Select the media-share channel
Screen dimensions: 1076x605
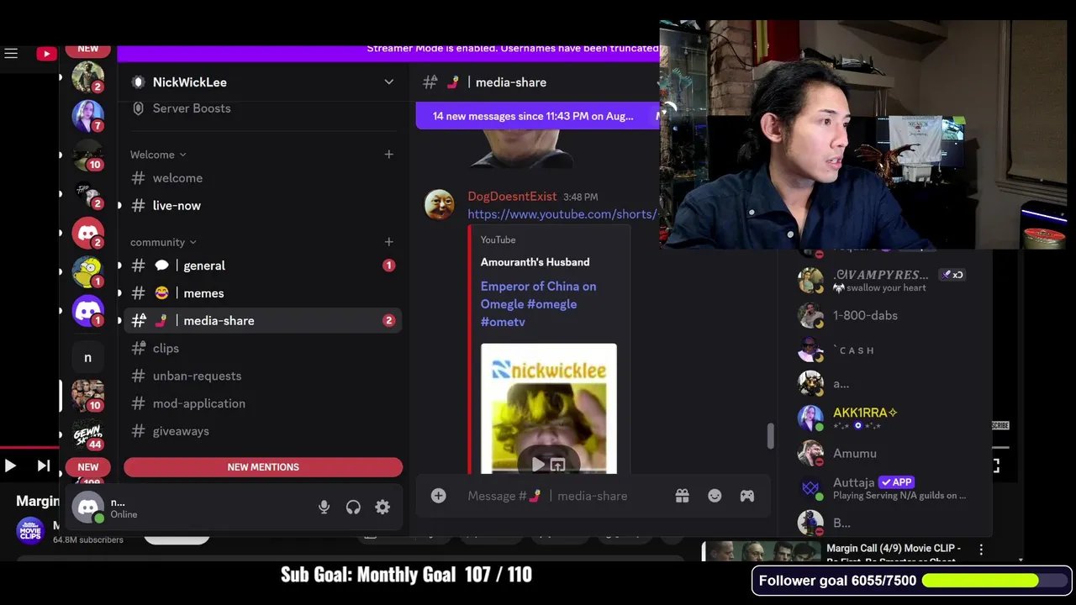(263, 320)
